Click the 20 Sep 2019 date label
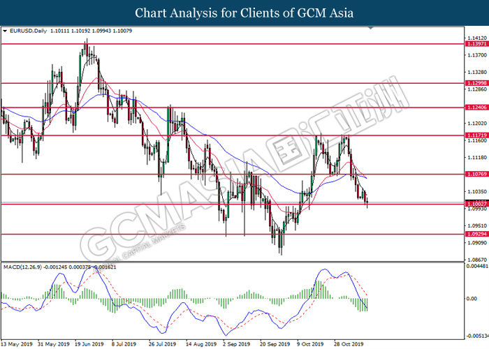The width and height of the screenshot is (489, 349). pyautogui.click(x=275, y=344)
